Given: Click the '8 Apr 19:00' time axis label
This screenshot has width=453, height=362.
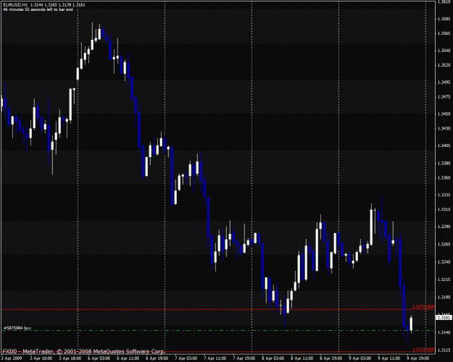Looking at the screenshot, I should pos(331,358).
